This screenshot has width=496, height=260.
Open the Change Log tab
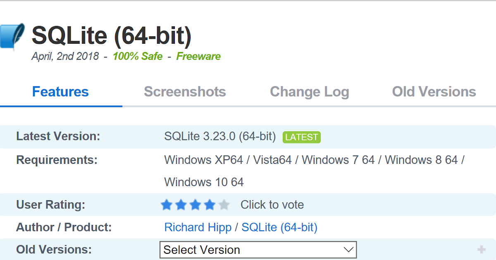[x=309, y=92]
